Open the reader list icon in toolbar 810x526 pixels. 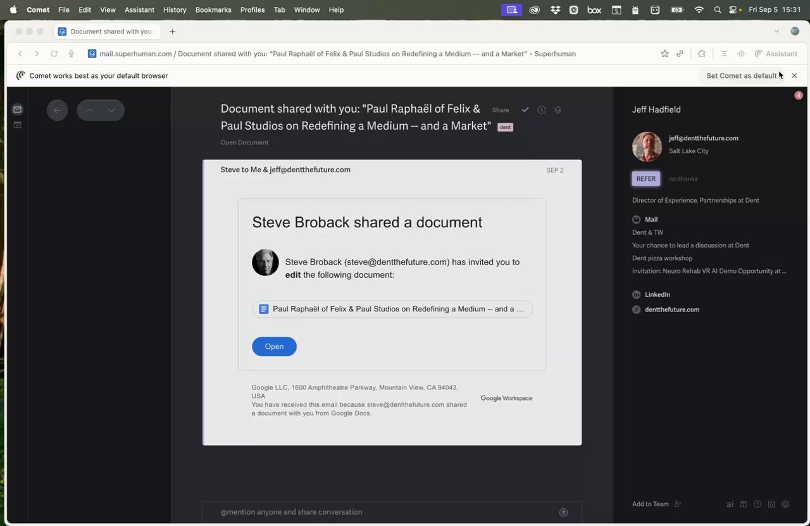coord(724,54)
